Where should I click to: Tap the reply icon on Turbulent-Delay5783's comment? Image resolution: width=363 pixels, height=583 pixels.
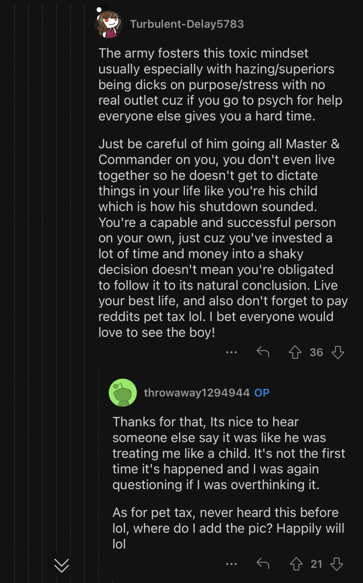(x=263, y=352)
